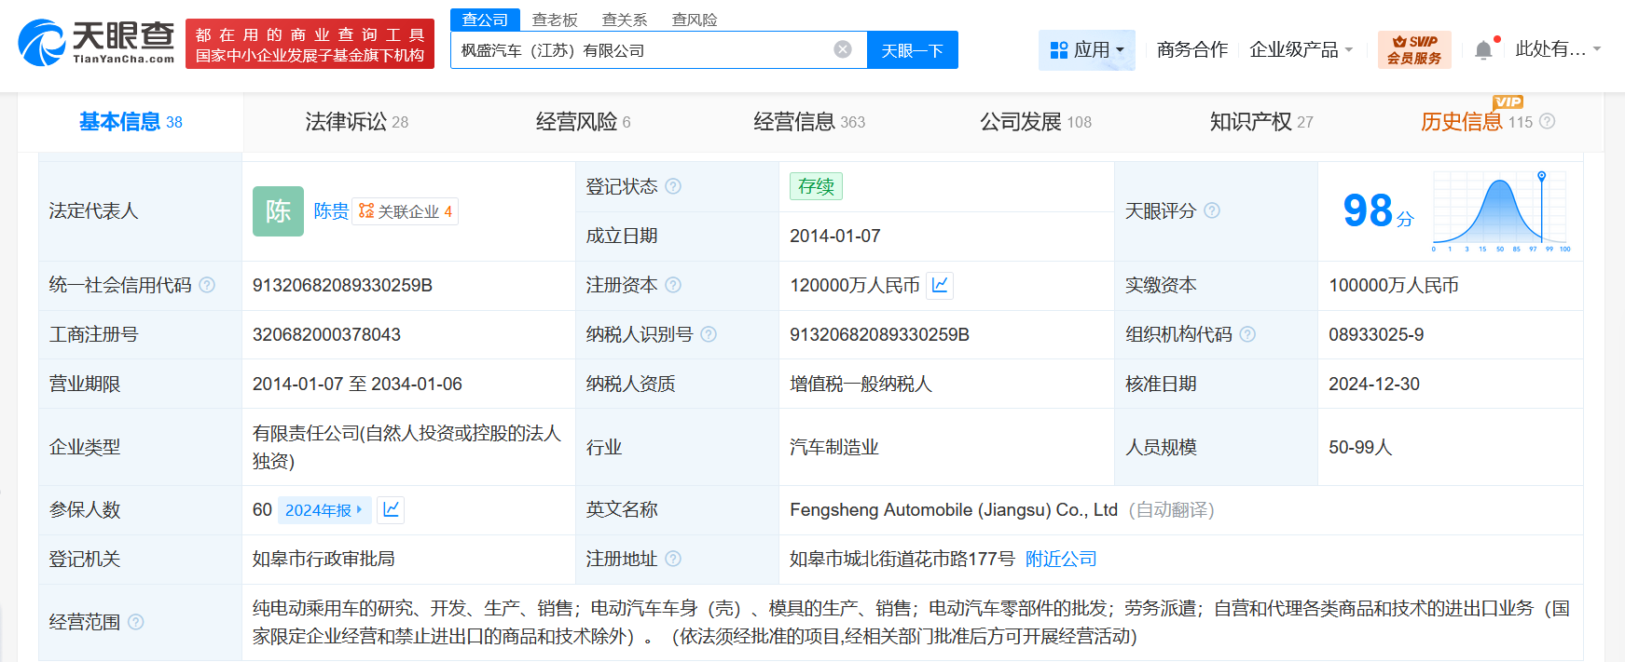Open the user account dropdown
This screenshot has height=662, width=1625.
1557,49
